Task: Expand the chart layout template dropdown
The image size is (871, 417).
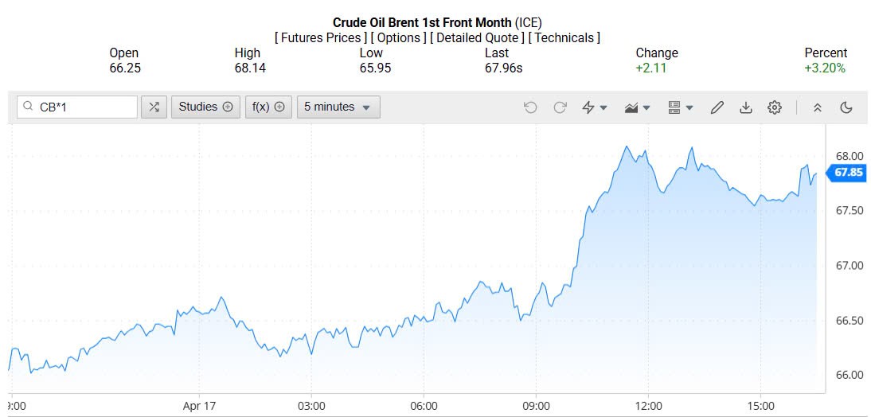Action: [680, 107]
